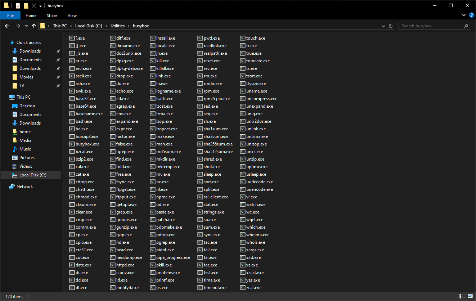Open home folder under This PC

click(x=25, y=132)
